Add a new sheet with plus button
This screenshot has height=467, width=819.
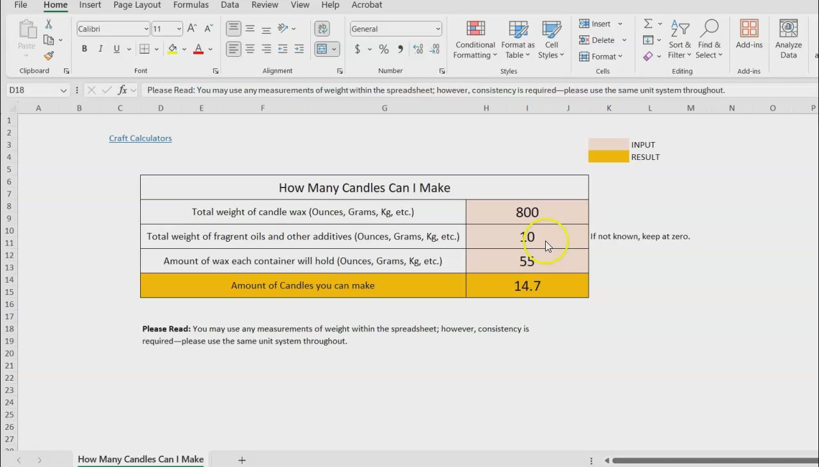(242, 460)
